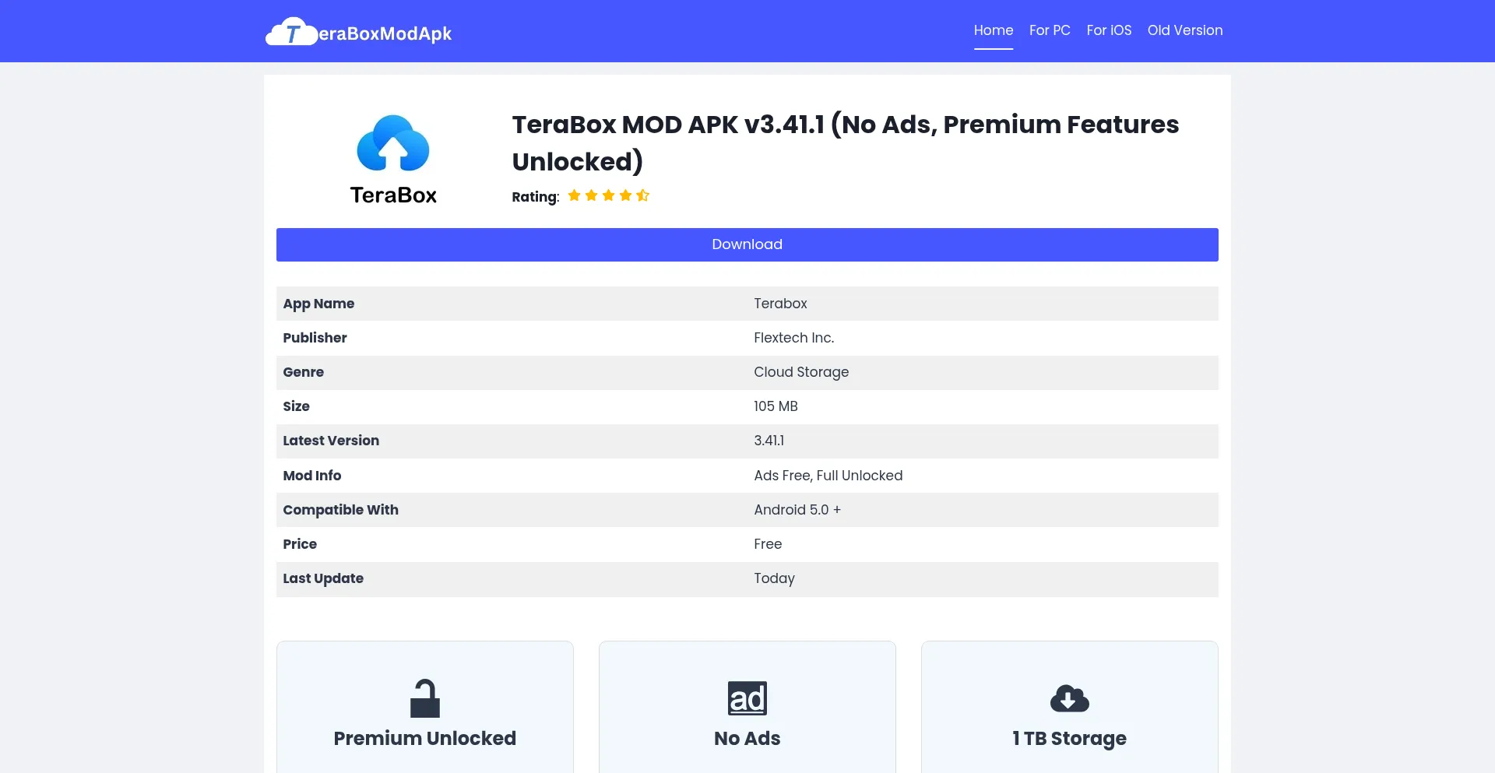Click the TeraBoxModApk cloud logo

359,32
